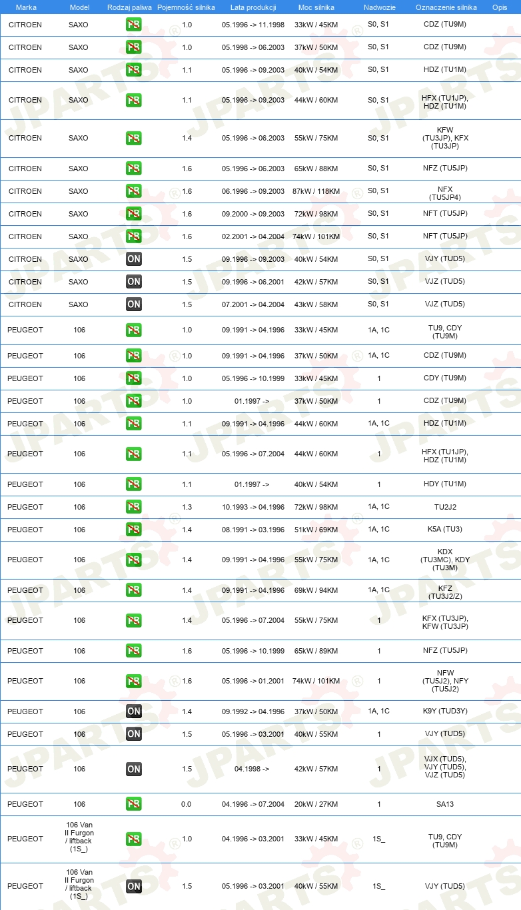The height and width of the screenshot is (910, 521).
Task: Click the engine code SA13
Action: [445, 804]
